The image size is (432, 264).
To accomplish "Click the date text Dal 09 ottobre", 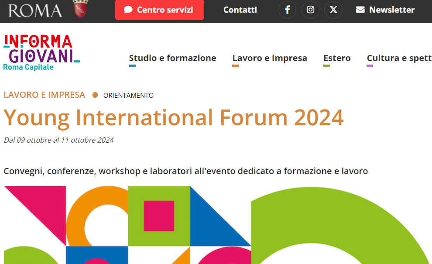I will pyautogui.click(x=58, y=140).
